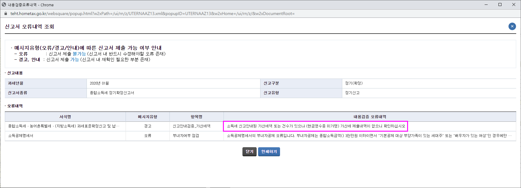Click the 내용검증 오류내역 column header
The image size is (521, 188).
tap(370, 117)
